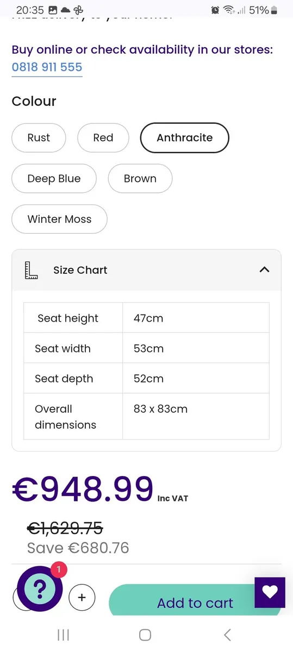Image resolution: width=293 pixels, height=652 pixels.
Task: Tap the Add to cart button
Action: point(195,600)
